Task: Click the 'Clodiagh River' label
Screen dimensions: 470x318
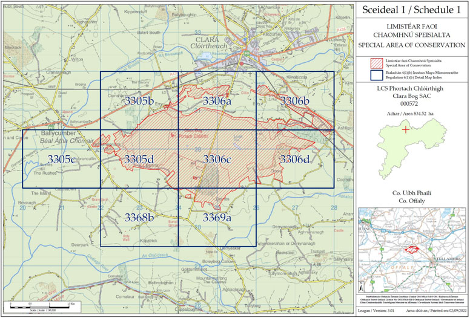Action: pyautogui.click(x=98, y=262)
